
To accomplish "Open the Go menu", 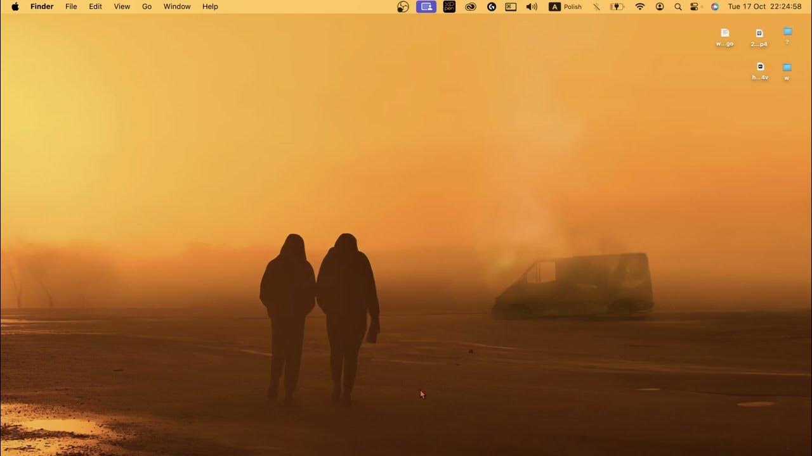I will pos(147,7).
